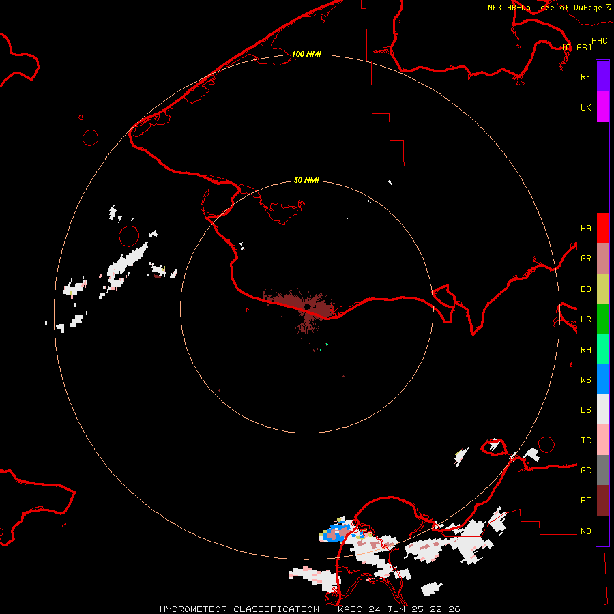Click the GC gray legend swatch
The height and width of the screenshot is (614, 614).
(x=602, y=470)
